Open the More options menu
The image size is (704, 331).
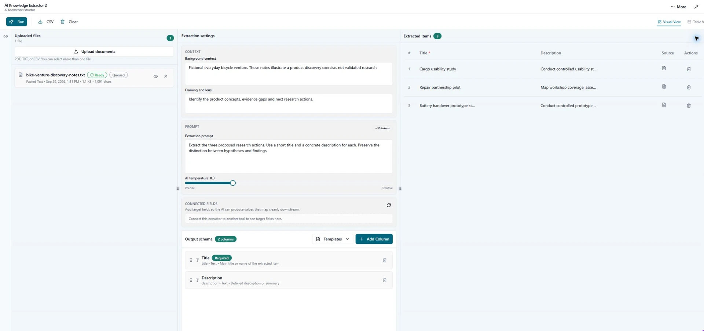(678, 7)
